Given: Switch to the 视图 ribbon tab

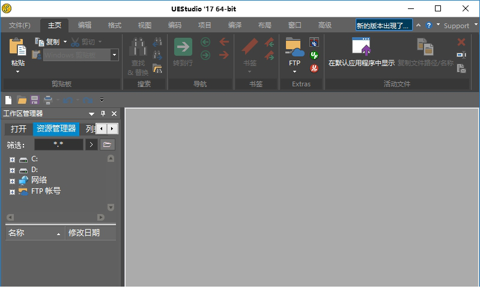Looking at the screenshot, I should point(145,25).
